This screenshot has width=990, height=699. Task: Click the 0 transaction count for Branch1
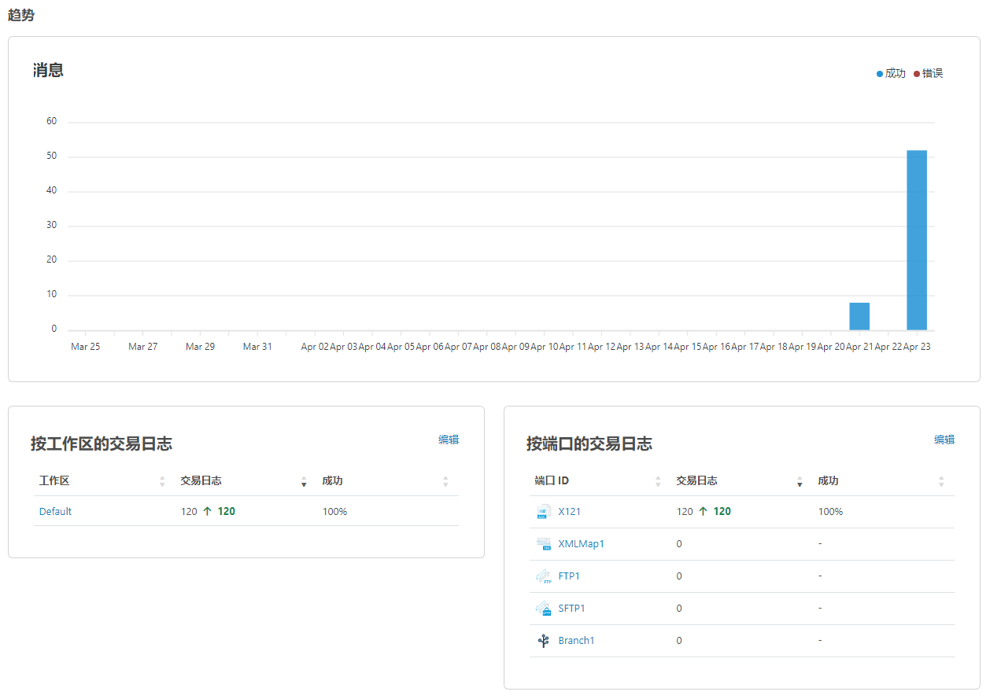tap(679, 641)
